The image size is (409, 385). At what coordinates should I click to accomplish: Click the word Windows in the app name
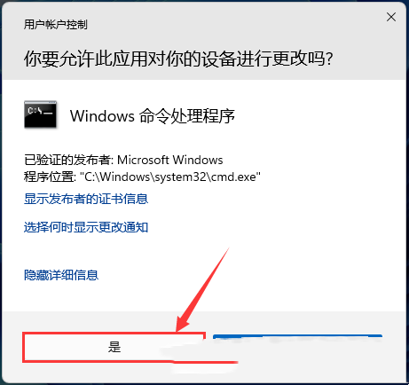(x=102, y=116)
